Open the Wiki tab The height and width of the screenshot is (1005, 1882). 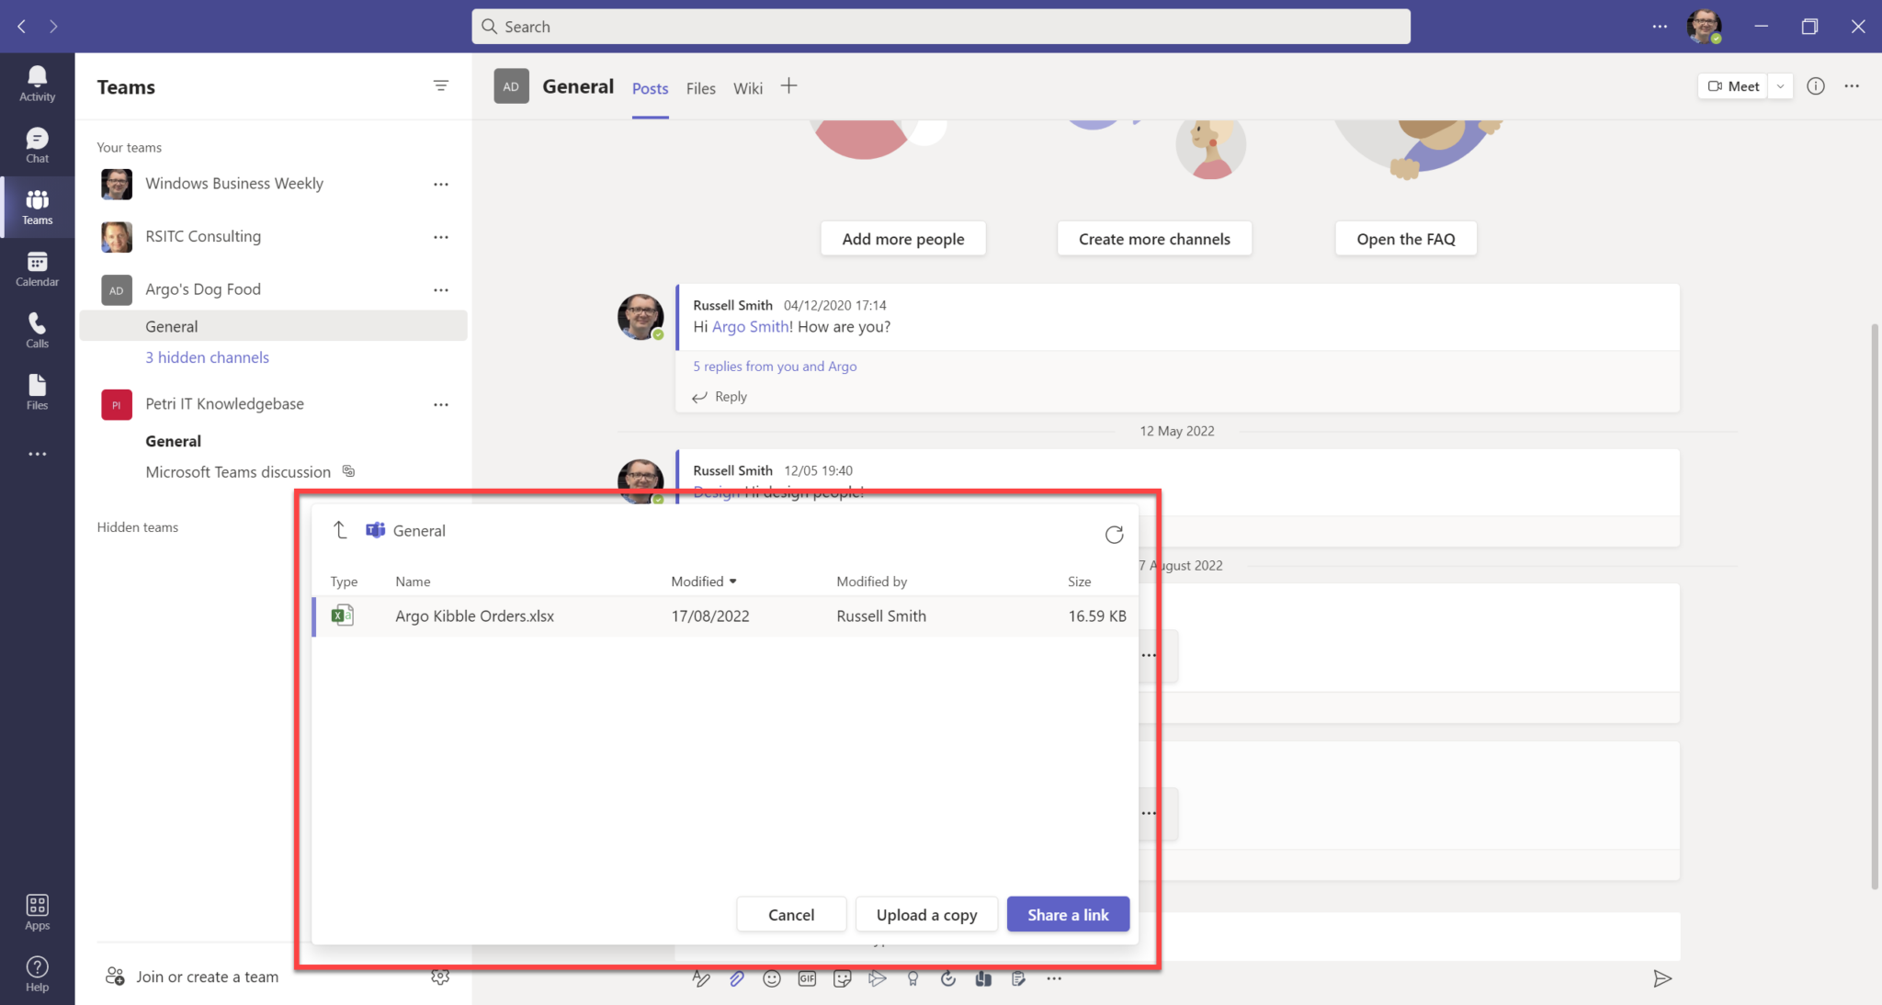(747, 87)
